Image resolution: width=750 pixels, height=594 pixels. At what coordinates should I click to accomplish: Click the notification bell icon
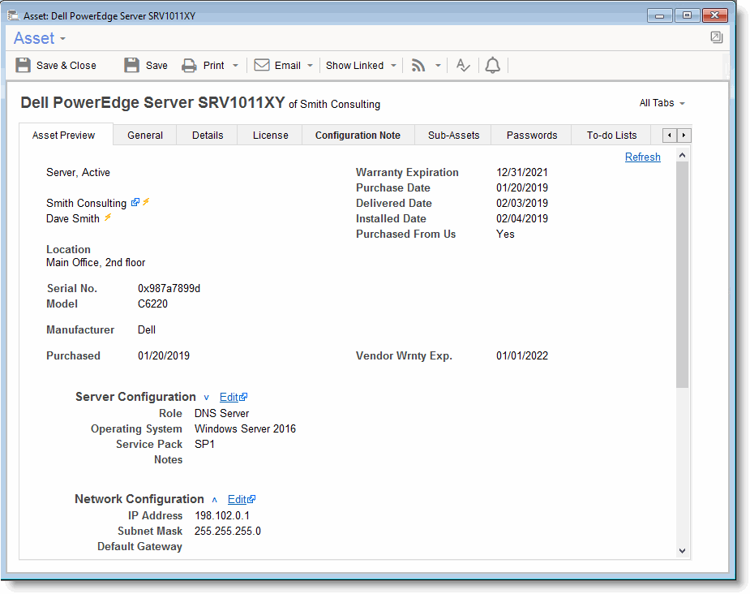click(x=492, y=66)
